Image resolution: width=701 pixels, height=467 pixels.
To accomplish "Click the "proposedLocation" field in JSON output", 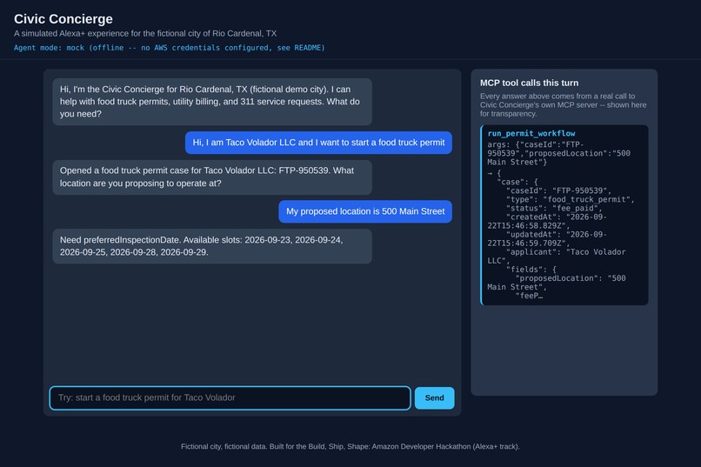I will pos(557,283).
